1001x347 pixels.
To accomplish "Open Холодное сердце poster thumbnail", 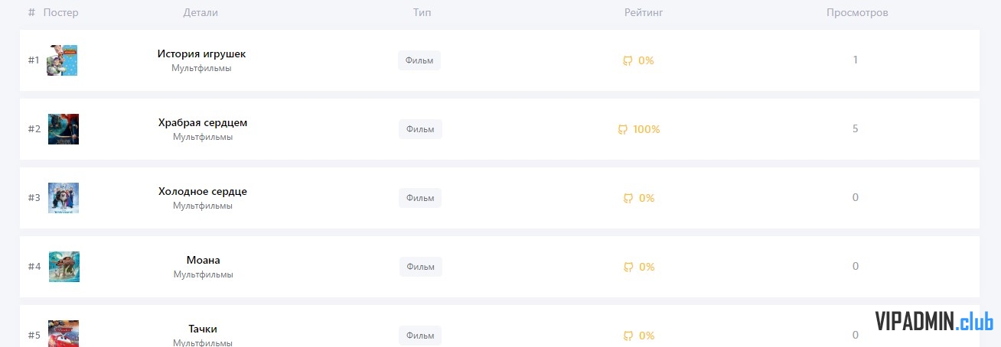I will coord(64,198).
